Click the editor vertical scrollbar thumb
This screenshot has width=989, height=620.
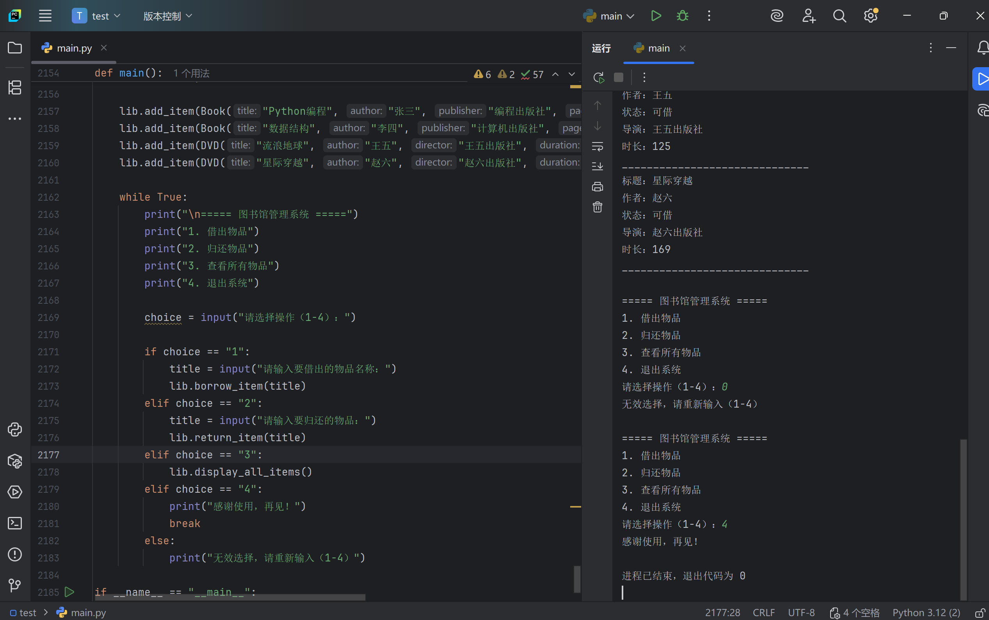tap(577, 579)
